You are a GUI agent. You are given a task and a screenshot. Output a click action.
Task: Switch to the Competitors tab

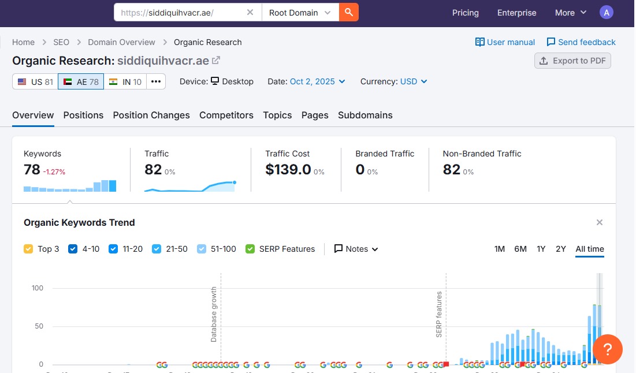[226, 115]
